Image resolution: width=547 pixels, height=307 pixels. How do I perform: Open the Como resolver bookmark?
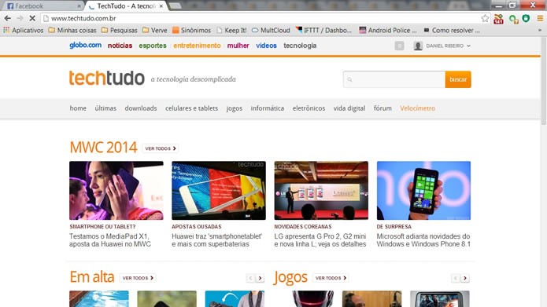click(452, 31)
